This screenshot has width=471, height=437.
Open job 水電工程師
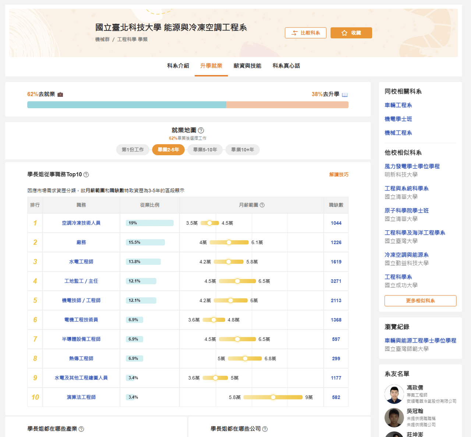click(81, 262)
